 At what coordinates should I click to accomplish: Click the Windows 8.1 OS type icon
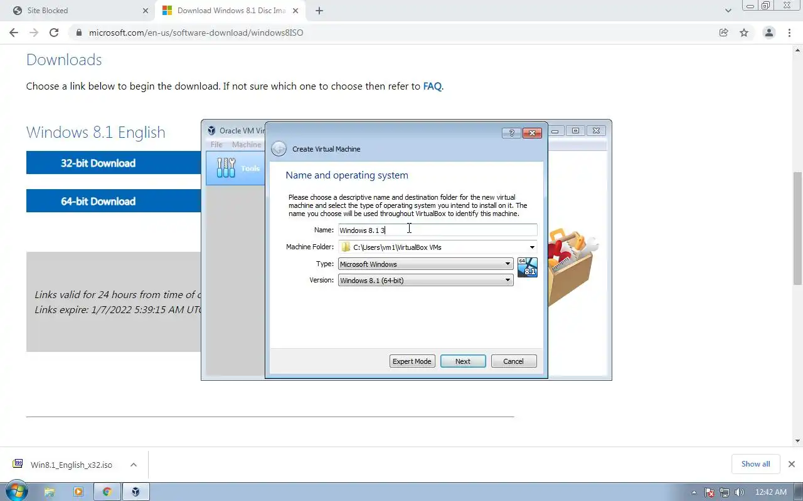pyautogui.click(x=528, y=267)
